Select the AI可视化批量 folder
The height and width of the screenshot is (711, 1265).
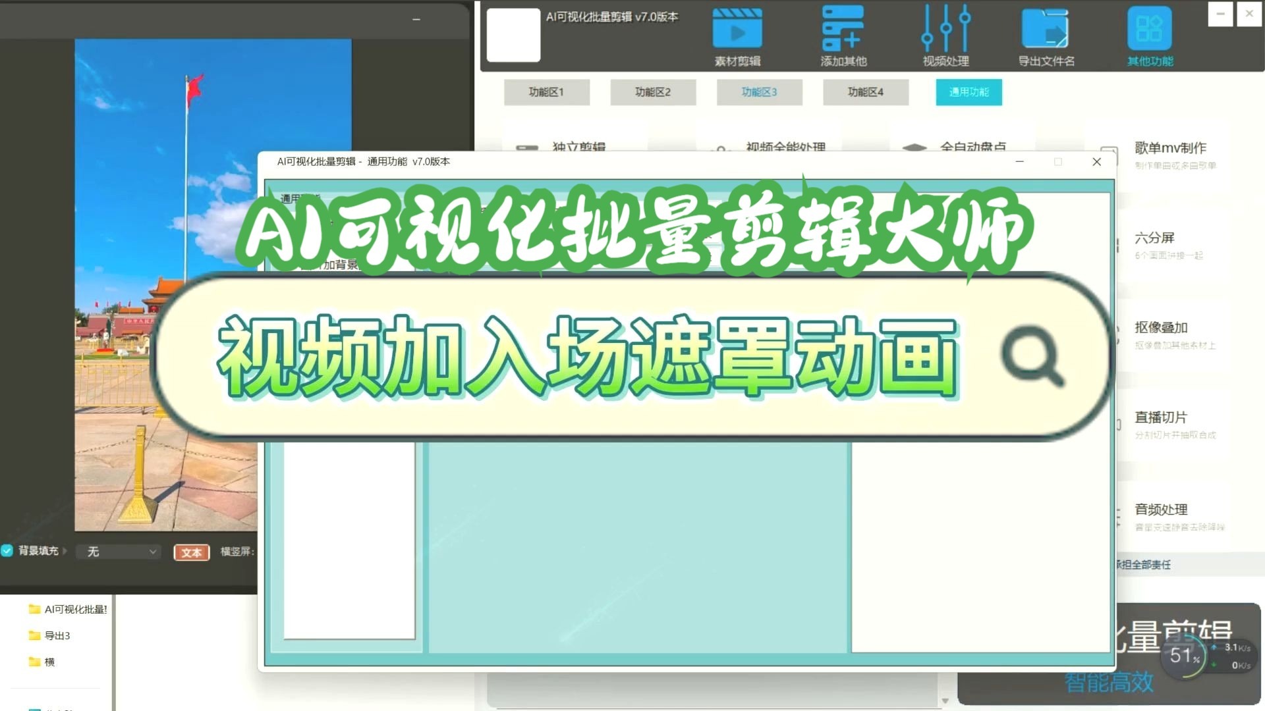68,609
